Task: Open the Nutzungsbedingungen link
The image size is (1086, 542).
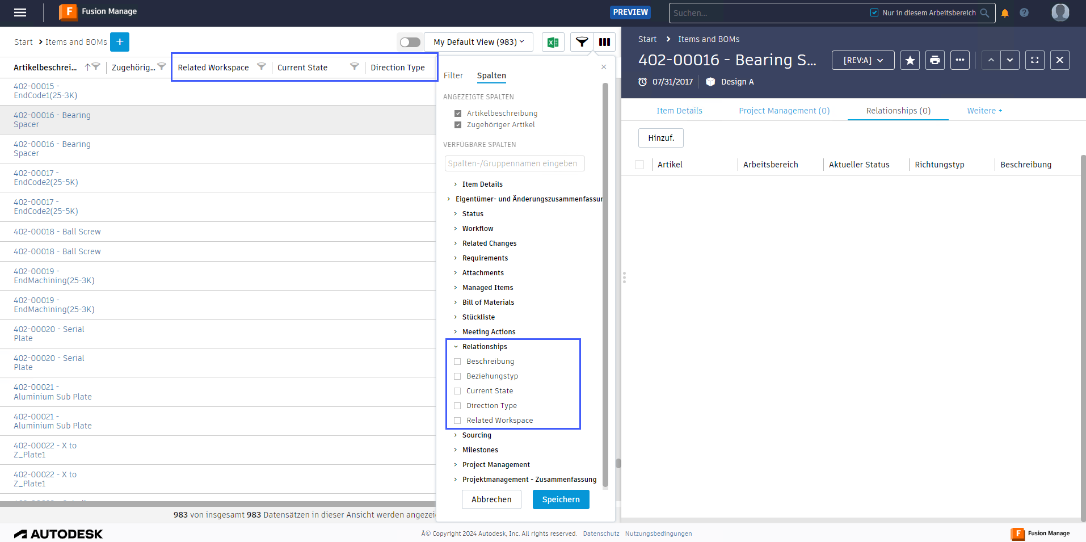Action: 658,533
